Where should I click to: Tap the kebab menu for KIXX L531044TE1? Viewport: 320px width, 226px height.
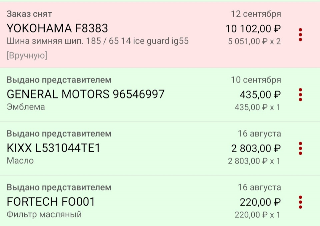300,148
